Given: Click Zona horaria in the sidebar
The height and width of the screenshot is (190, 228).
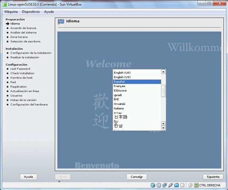Looking at the screenshot, I should (x=19, y=37).
